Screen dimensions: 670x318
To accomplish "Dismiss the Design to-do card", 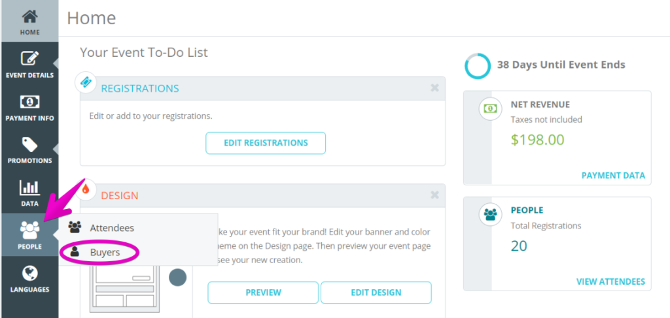I will 434,195.
